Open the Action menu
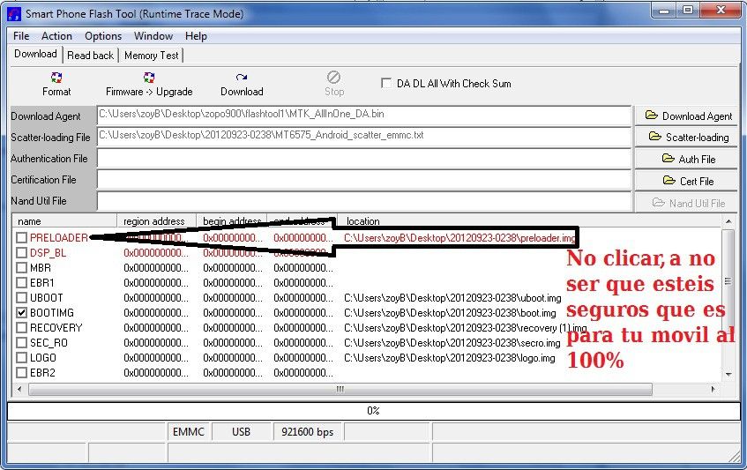Image resolution: width=747 pixels, height=470 pixels. pos(56,36)
